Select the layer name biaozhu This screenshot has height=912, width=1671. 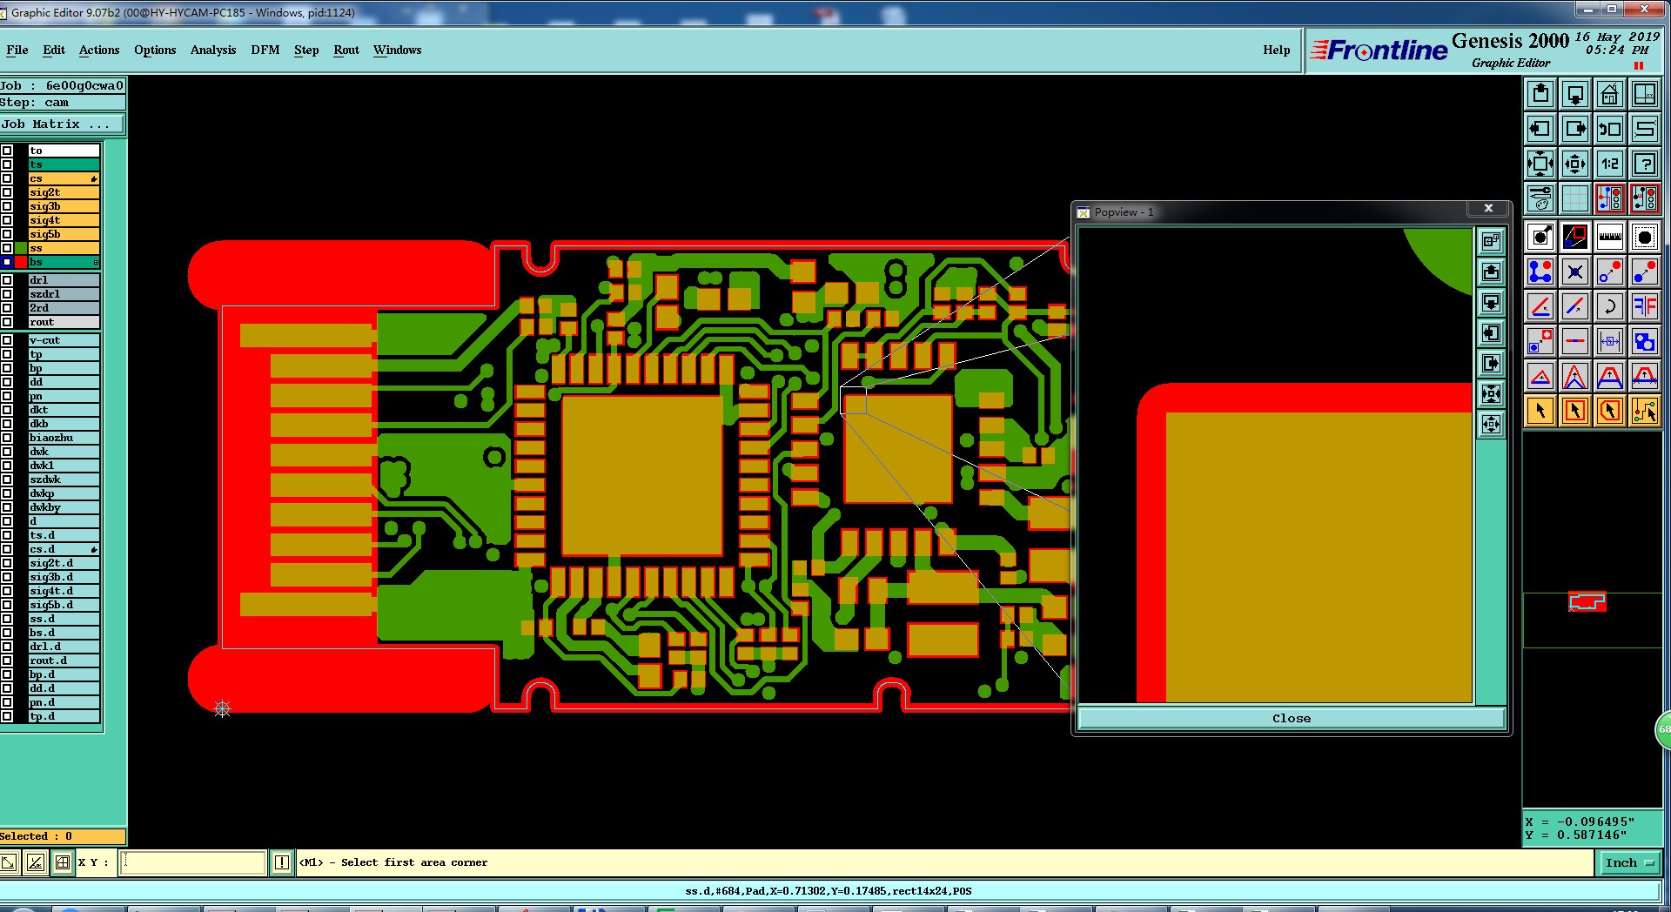64,438
